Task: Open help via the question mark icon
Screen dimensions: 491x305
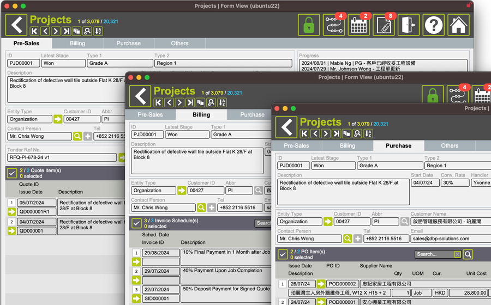Action: coord(433,25)
